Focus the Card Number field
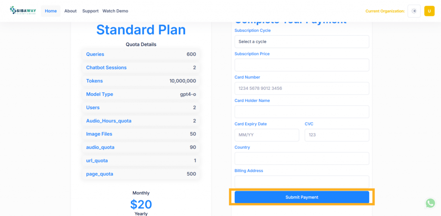The height and width of the screenshot is (216, 441). coord(302,88)
